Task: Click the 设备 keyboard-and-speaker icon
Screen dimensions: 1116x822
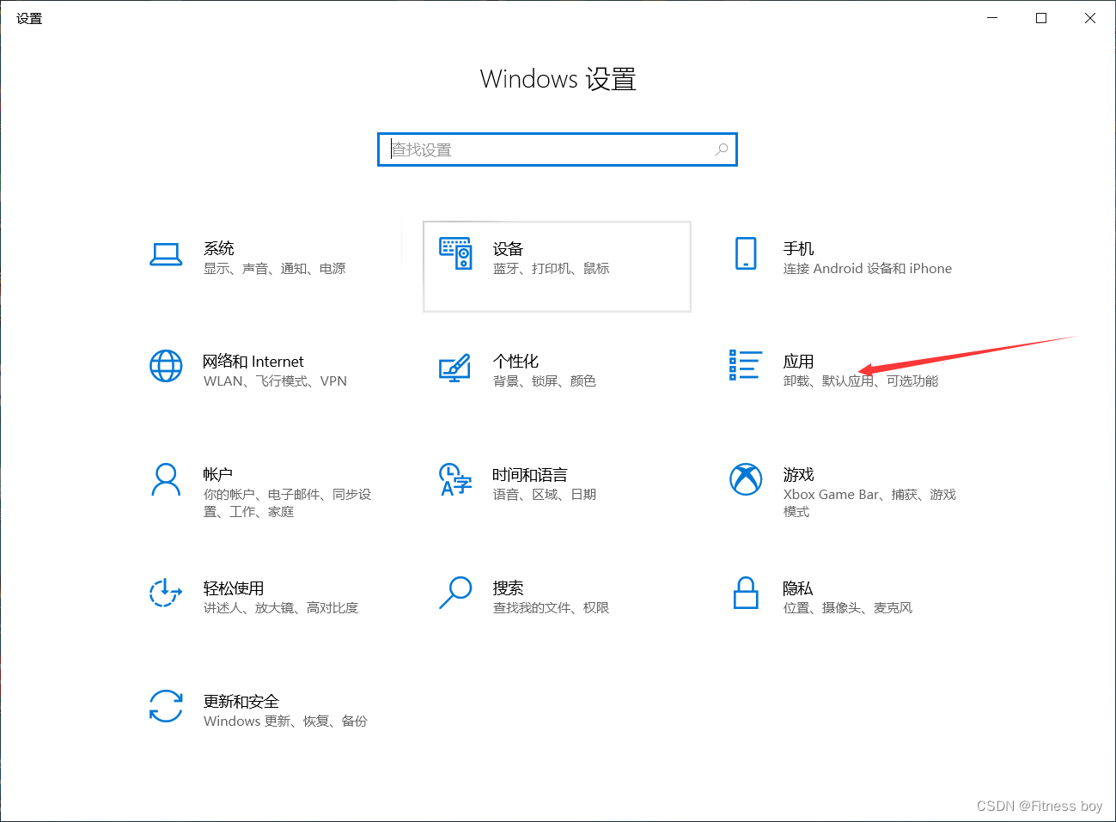Action: point(455,253)
